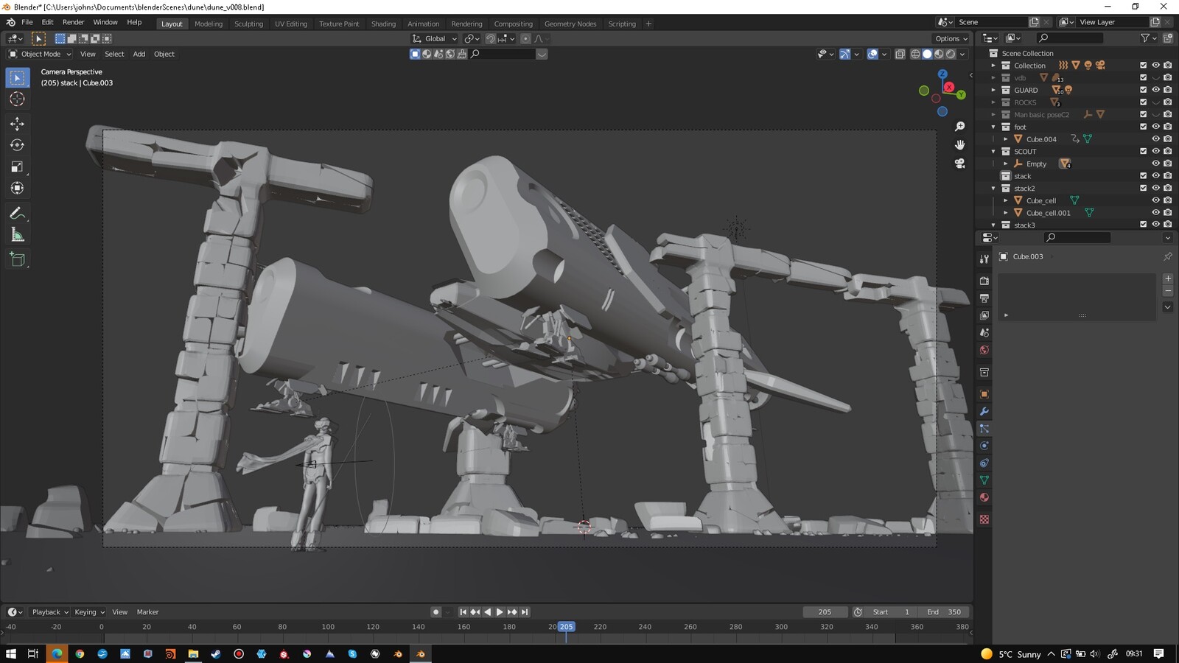Open the viewport Options dropdown
Viewport: 1179px width, 663px height.
(951, 38)
